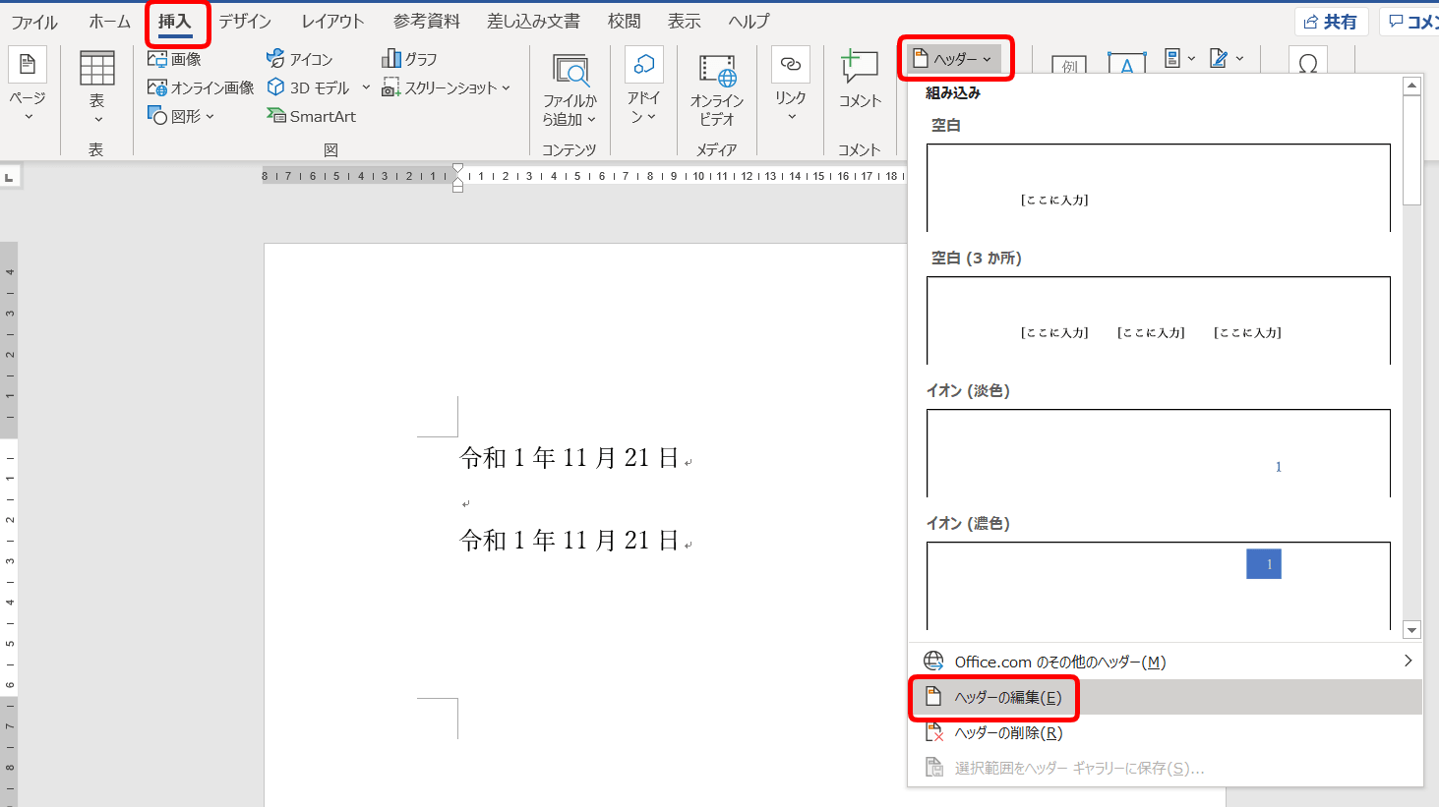
Task: Insert an アイコン (icon) graphic
Action: pos(300,59)
